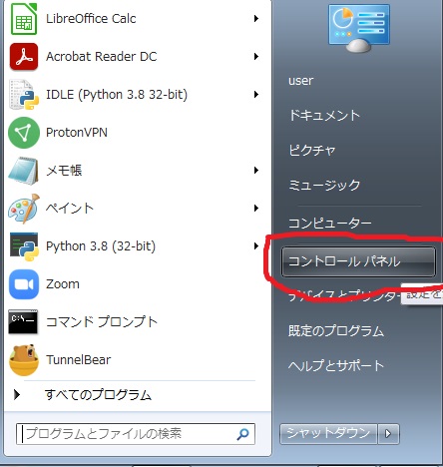Expand すべてのプログラム arrow
This screenshot has height=467, width=443.
tap(17, 395)
